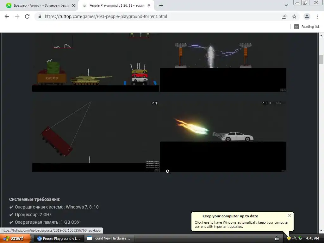Close the update notification balloon

(x=289, y=215)
